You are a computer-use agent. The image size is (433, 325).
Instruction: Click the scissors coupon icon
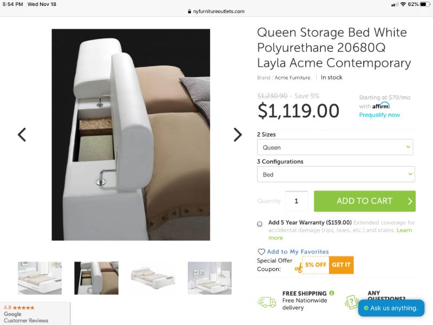(299, 265)
